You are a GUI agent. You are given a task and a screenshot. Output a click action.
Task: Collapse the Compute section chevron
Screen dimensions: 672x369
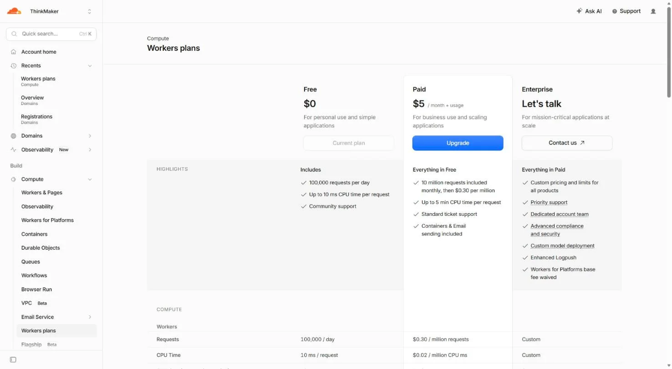click(x=90, y=179)
